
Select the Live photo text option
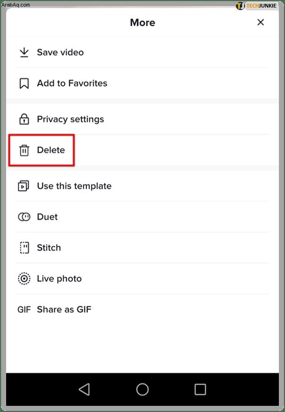[59, 278]
